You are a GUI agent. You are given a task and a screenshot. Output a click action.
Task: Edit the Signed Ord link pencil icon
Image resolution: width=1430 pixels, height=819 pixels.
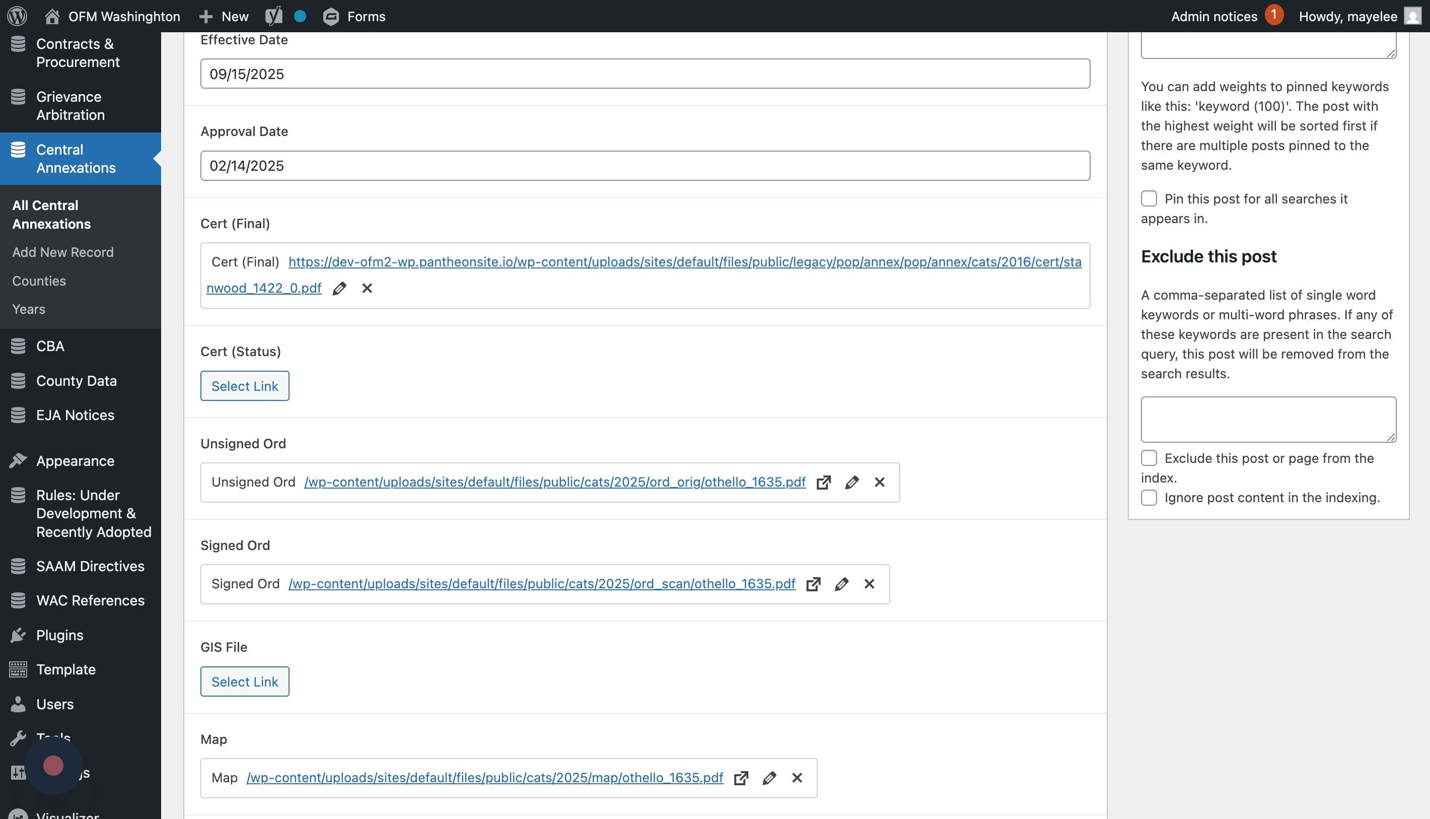(841, 584)
